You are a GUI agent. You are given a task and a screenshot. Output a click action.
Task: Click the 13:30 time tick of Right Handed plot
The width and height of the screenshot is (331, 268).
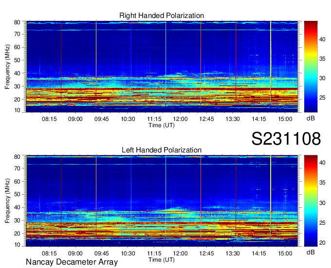click(233, 119)
